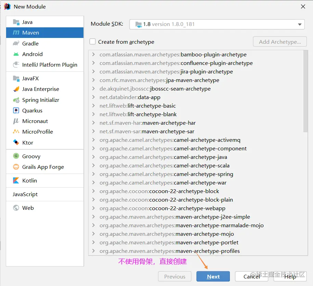Close the New Module dialog
This screenshot has height=286, width=313.
[303, 6]
